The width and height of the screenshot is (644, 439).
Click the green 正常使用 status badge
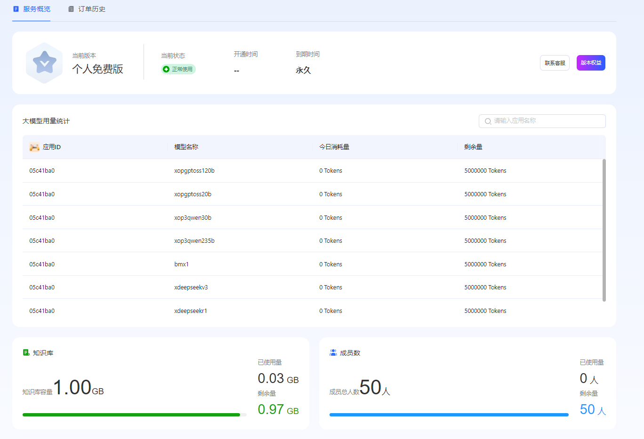tap(178, 69)
